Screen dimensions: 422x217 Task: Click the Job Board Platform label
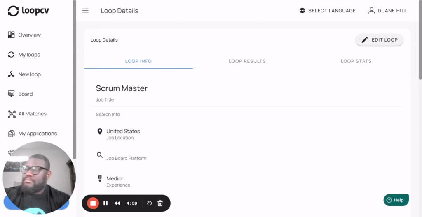click(127, 158)
